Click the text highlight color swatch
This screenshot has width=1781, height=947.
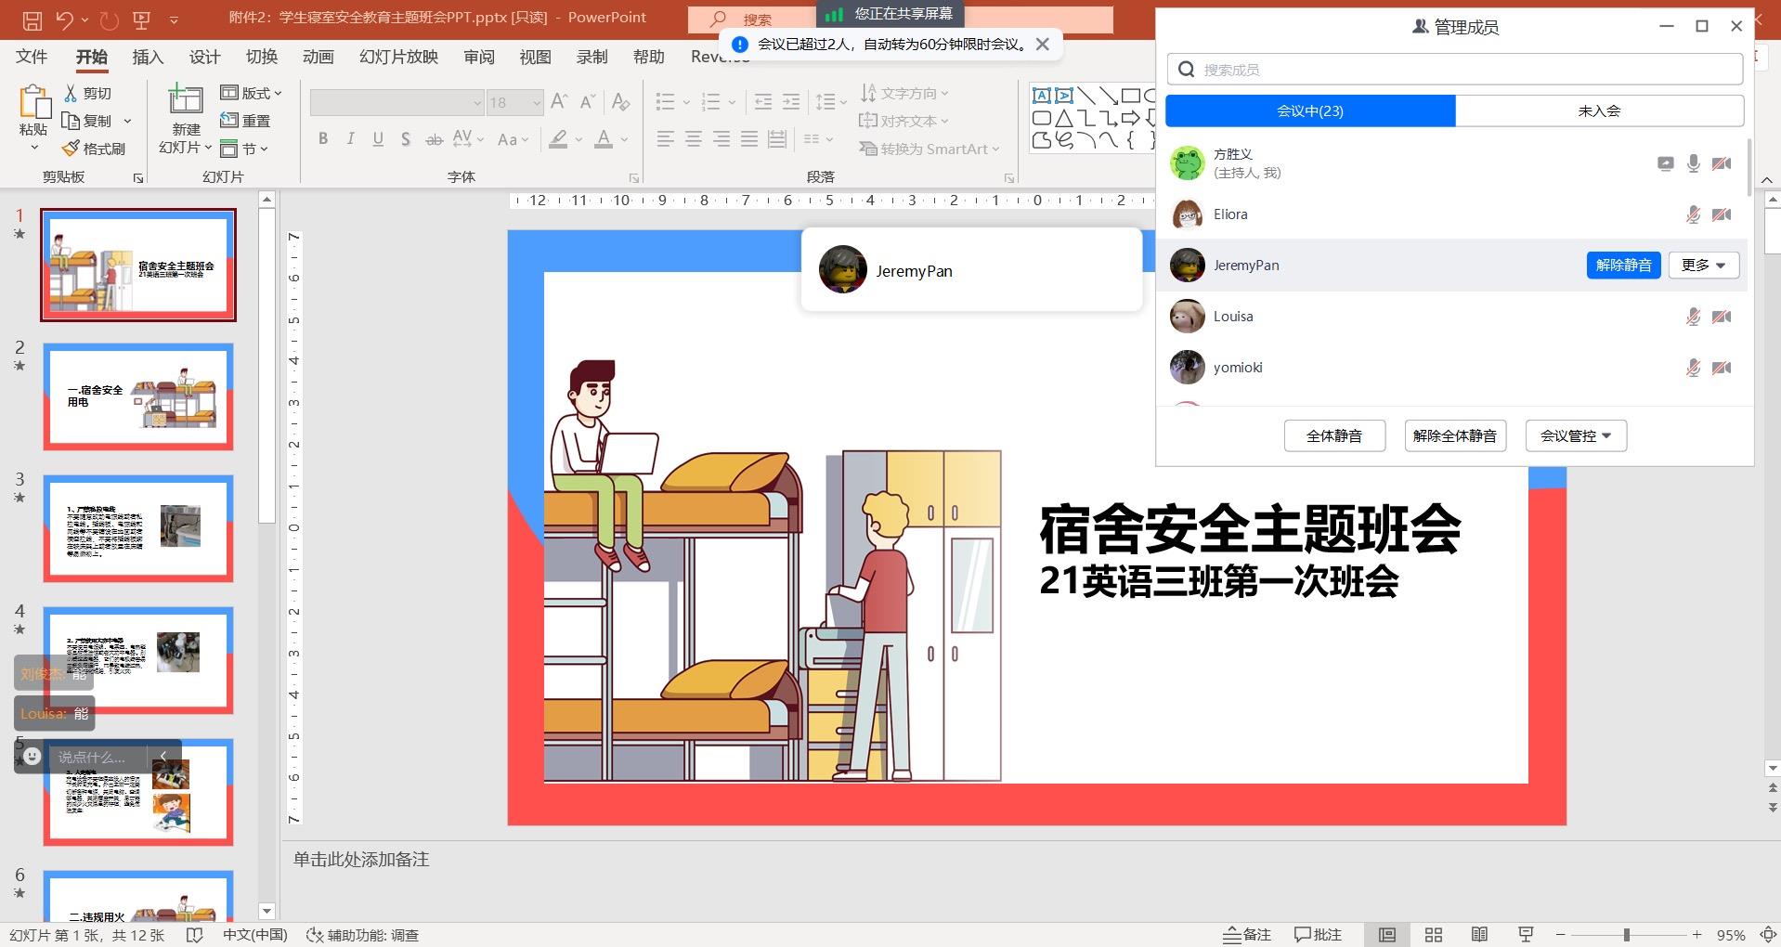558,139
